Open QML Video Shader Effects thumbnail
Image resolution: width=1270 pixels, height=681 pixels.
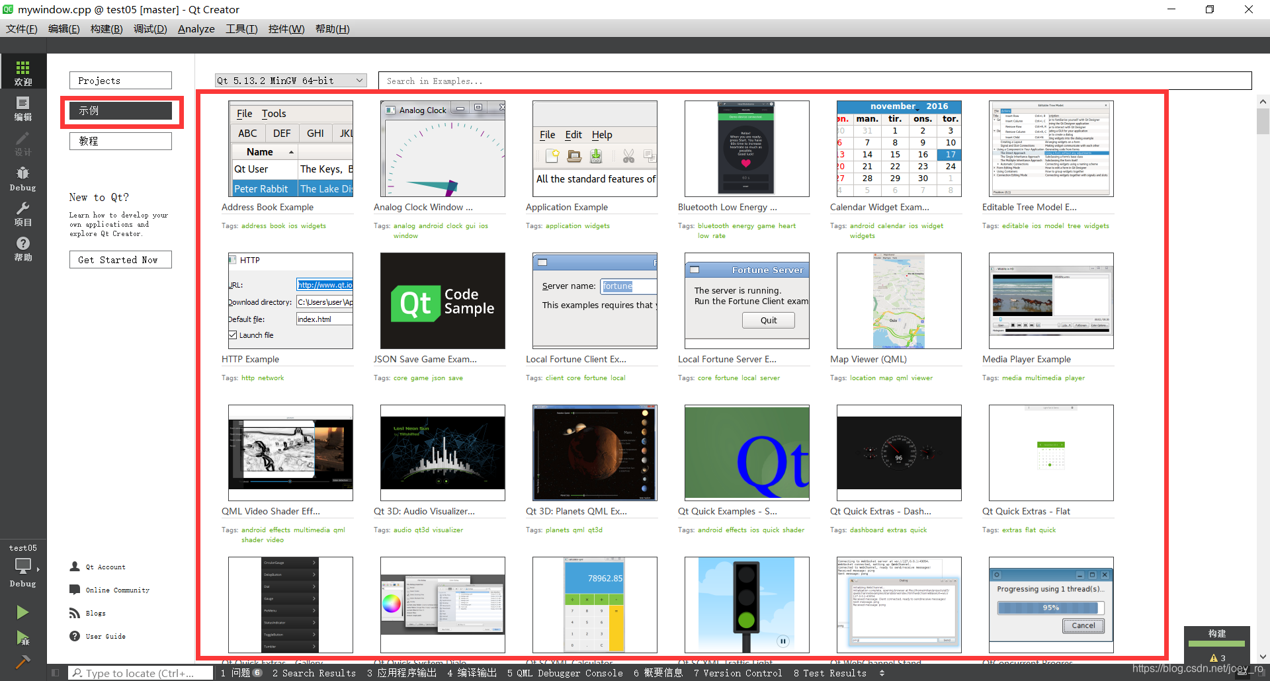(x=290, y=453)
